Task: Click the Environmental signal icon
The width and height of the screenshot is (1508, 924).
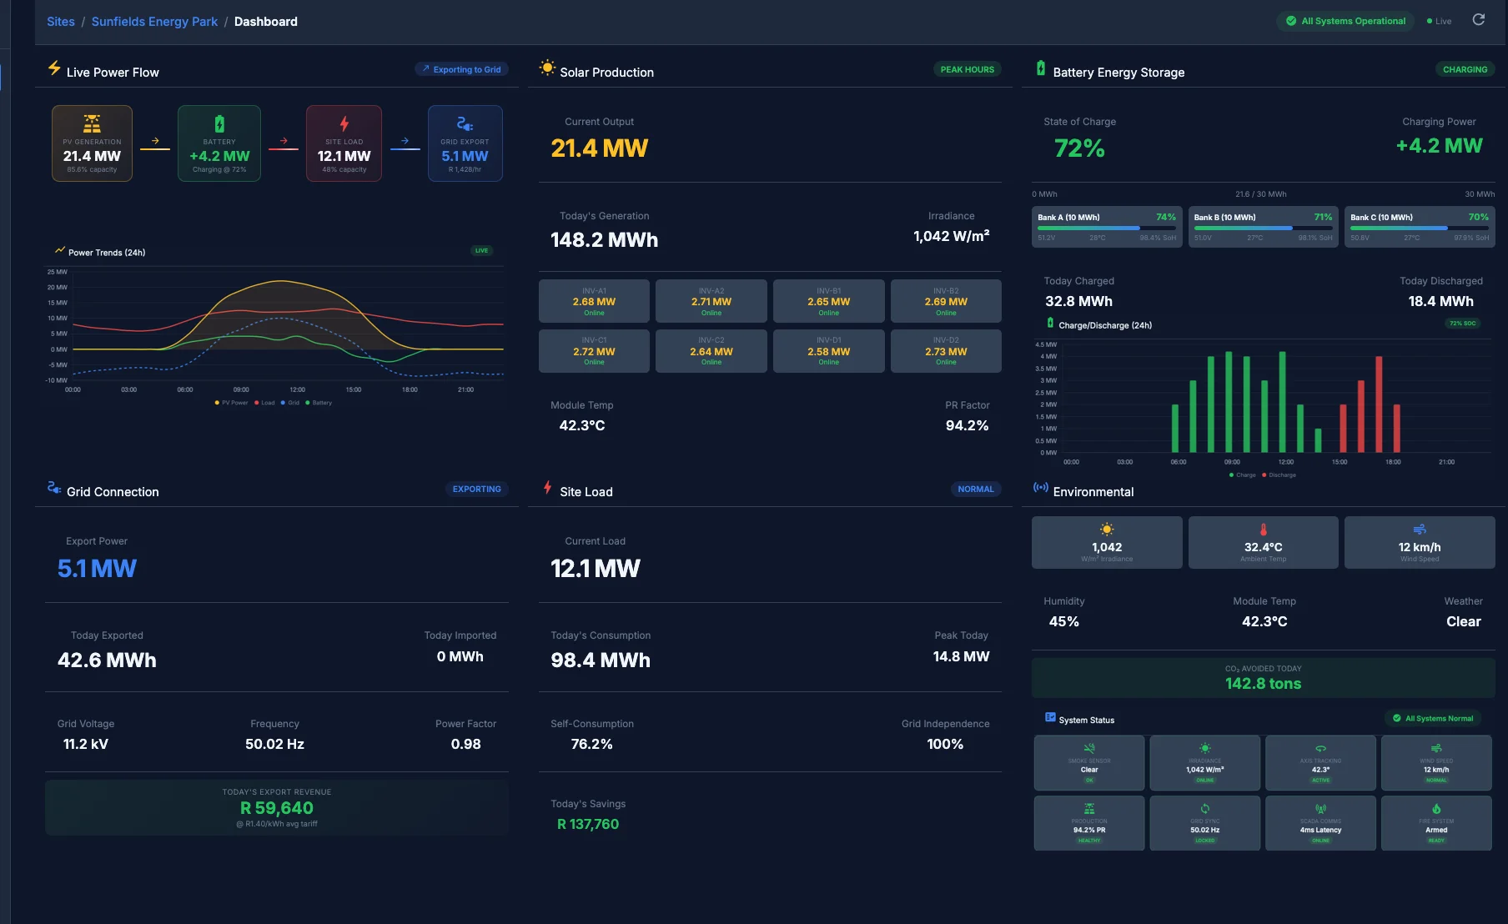Action: [1040, 490]
